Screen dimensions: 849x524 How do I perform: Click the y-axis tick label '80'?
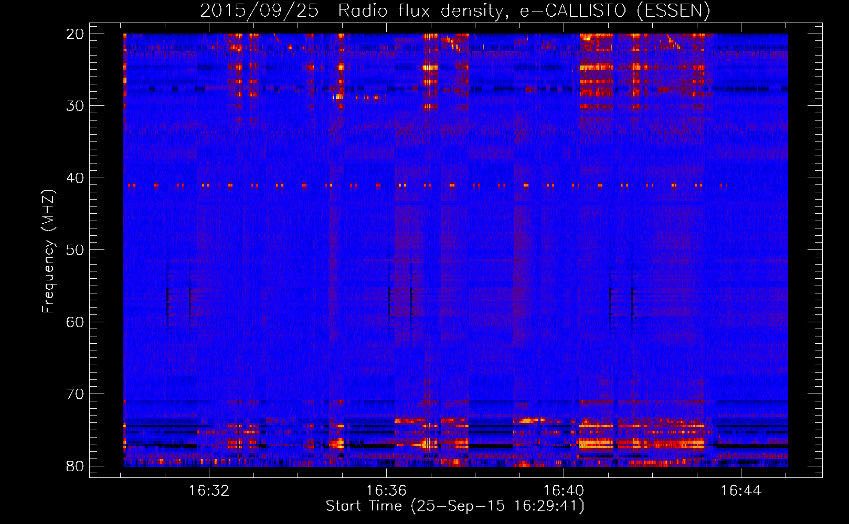click(x=76, y=466)
